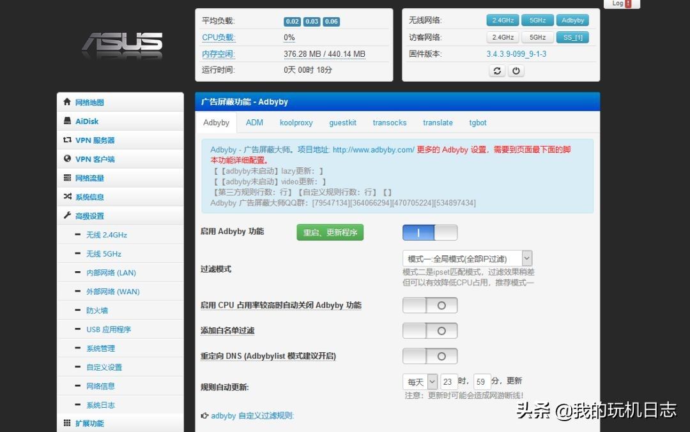Click the VPN 服务器 arrows icon
Image resolution: width=690 pixels, height=432 pixels.
tap(67, 140)
